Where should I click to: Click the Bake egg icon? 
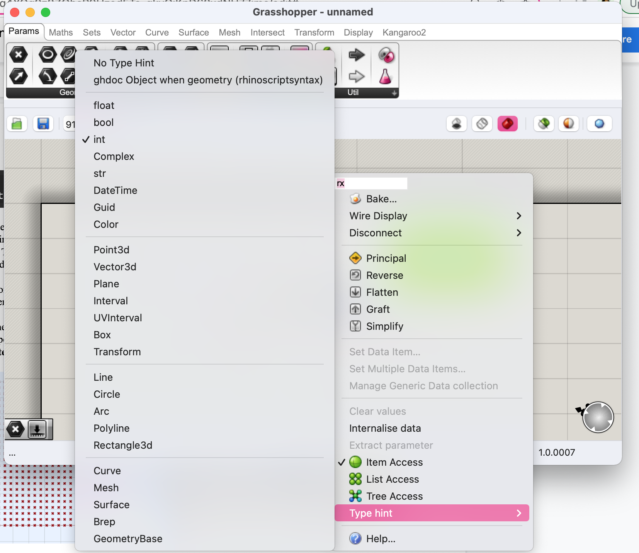[x=355, y=199]
